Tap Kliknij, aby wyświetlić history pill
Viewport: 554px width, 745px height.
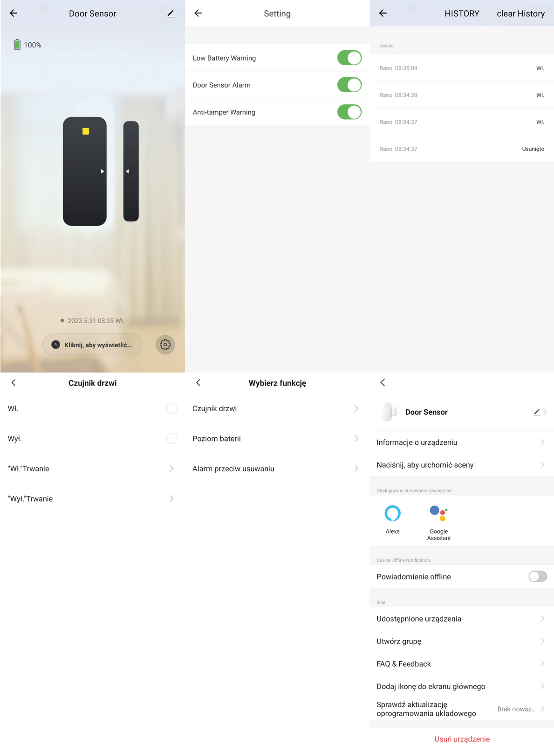[x=93, y=345]
